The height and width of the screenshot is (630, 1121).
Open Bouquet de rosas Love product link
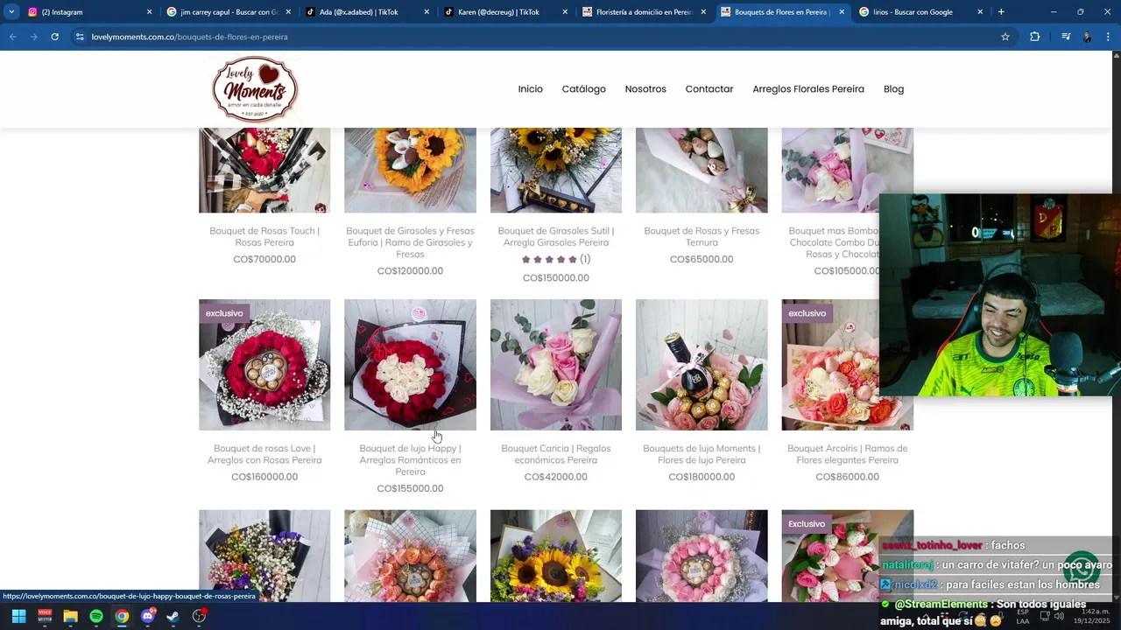[x=264, y=454]
